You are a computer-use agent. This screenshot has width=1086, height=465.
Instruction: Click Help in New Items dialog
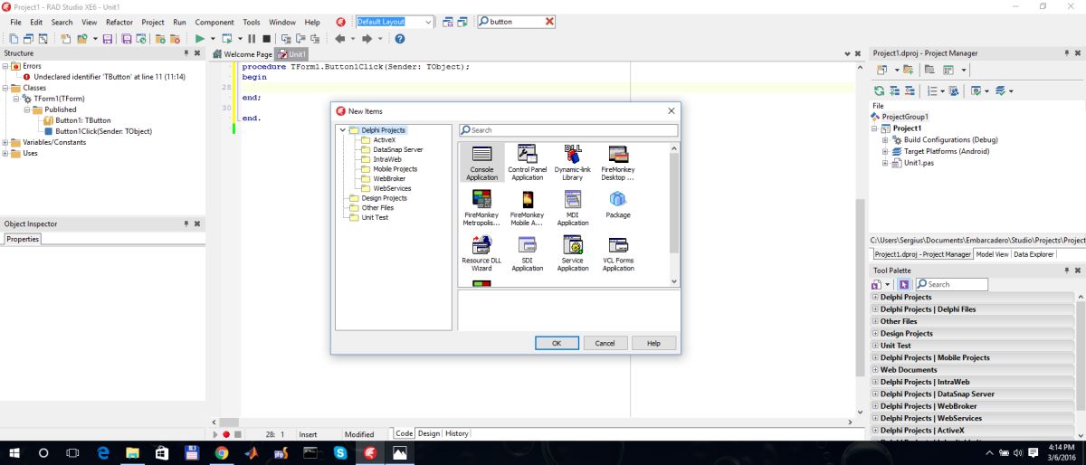[653, 343]
